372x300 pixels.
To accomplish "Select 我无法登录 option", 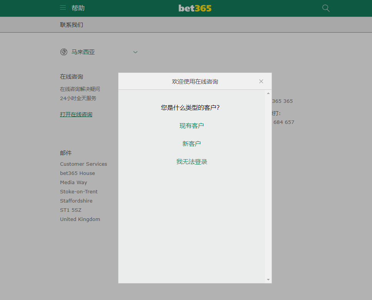I will pyautogui.click(x=192, y=162).
